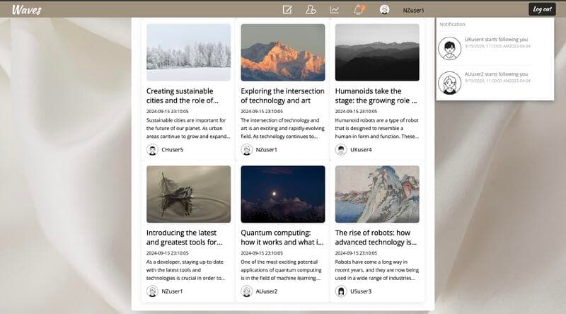Select 'UKuser4 starts following you' notification
The image size is (566, 314).
pos(496,40)
